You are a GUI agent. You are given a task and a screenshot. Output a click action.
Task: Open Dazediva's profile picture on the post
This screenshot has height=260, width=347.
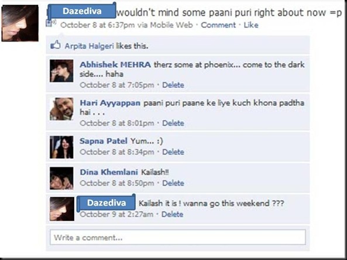pyautogui.click(x=20, y=23)
